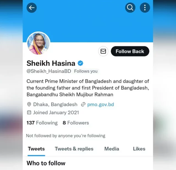Open Sheikh Hasina profile picture
176x170 pixels.
[38, 43]
